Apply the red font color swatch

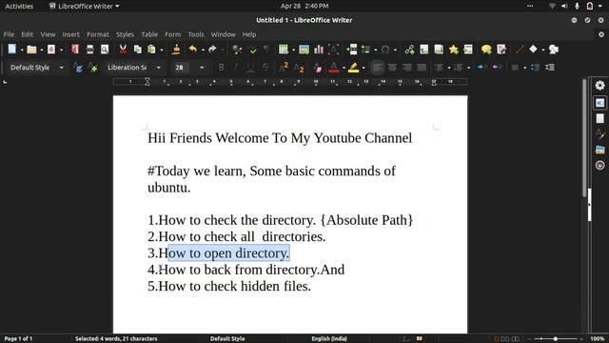click(334, 68)
